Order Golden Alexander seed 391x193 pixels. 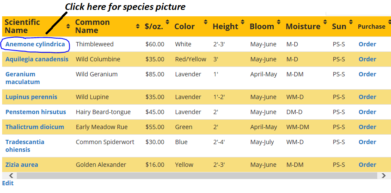point(367,165)
